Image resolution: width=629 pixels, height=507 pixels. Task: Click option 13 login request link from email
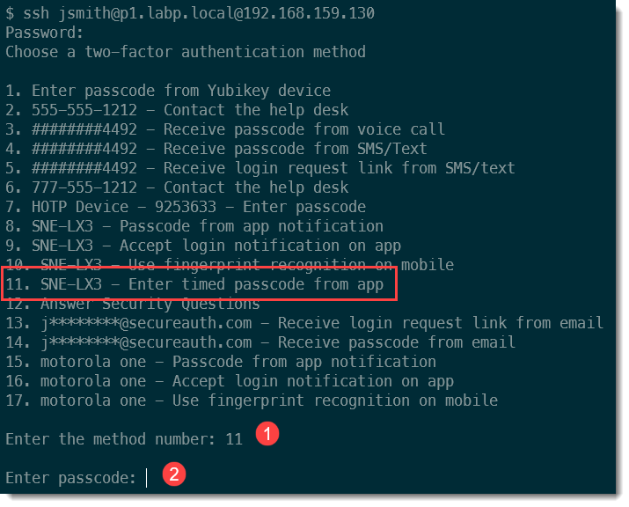tap(304, 323)
